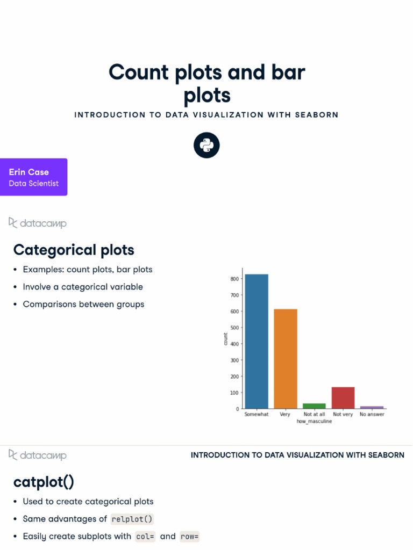Click the Count plots and bar plots title
Viewport: 413px width, 550px height.
click(x=206, y=83)
